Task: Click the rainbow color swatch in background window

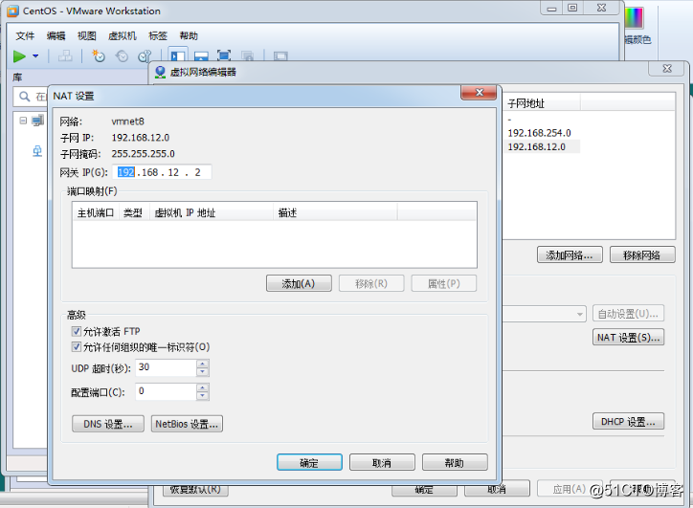Action: (634, 18)
